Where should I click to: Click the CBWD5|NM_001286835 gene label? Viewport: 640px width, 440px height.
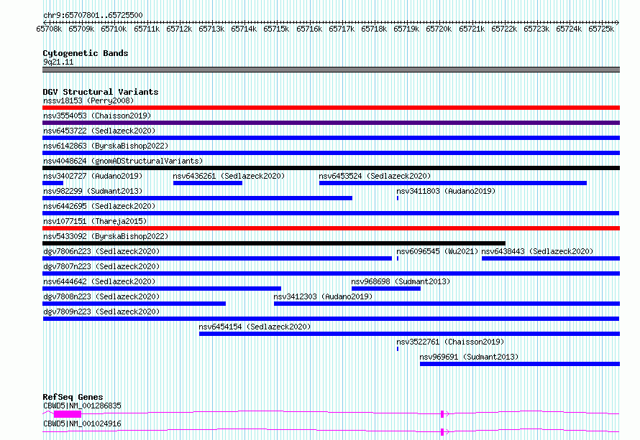pos(82,406)
